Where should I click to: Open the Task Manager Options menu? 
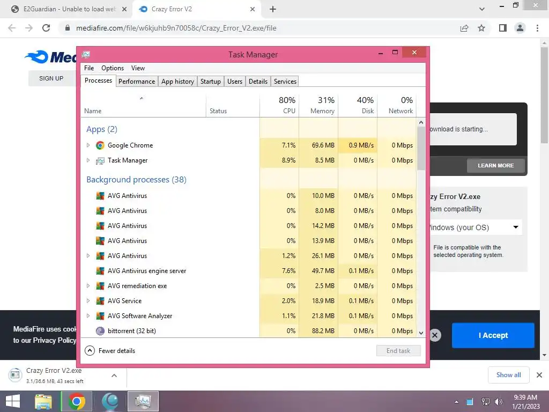coord(113,68)
